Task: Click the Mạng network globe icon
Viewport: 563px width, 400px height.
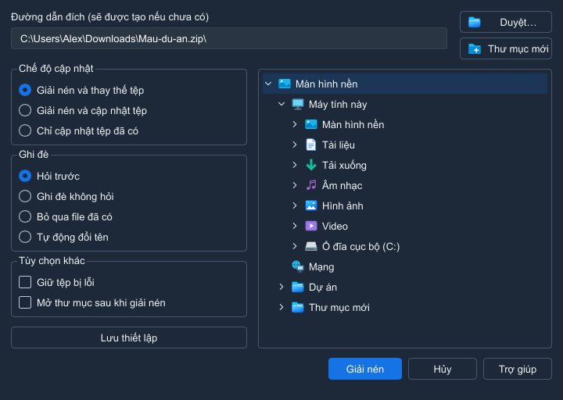Action: [x=298, y=266]
